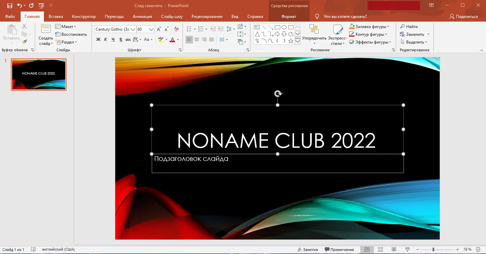Toggle italic formatting (К)

105,39
